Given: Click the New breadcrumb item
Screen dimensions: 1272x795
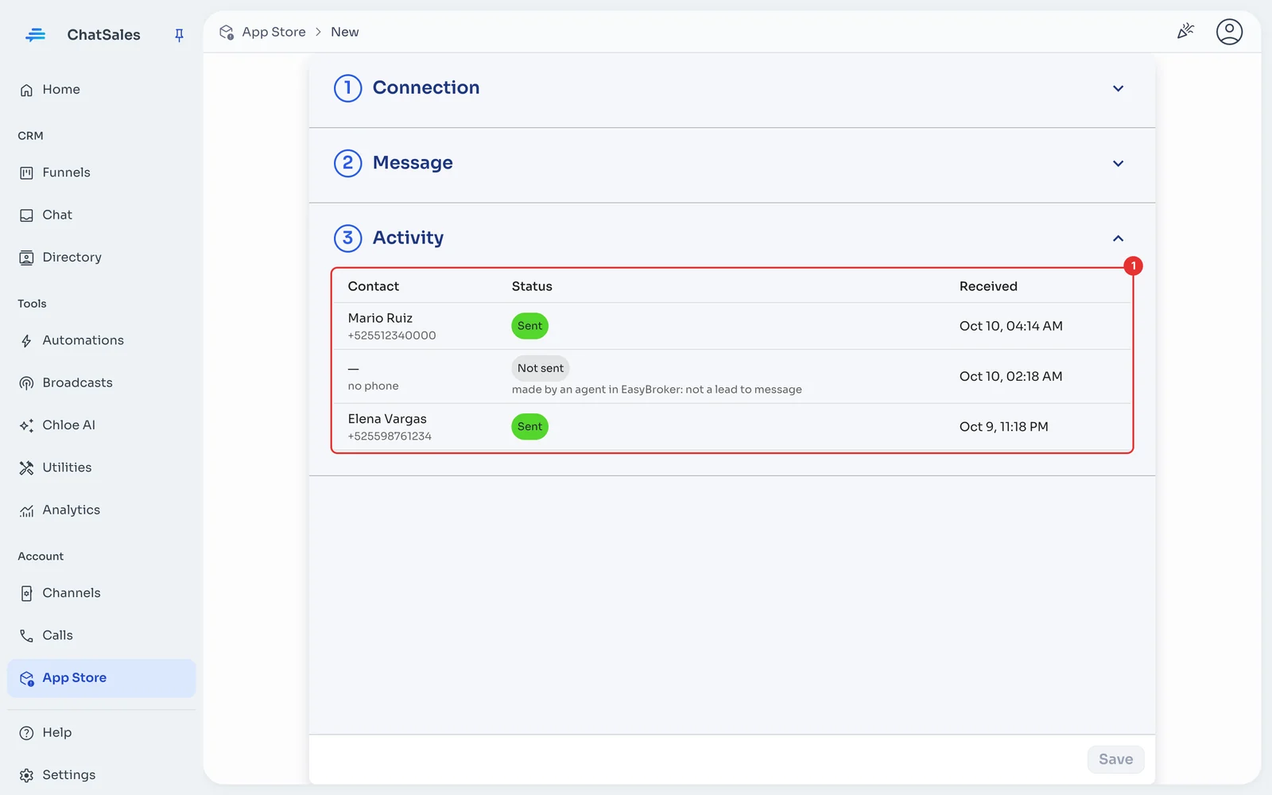Looking at the screenshot, I should (344, 32).
